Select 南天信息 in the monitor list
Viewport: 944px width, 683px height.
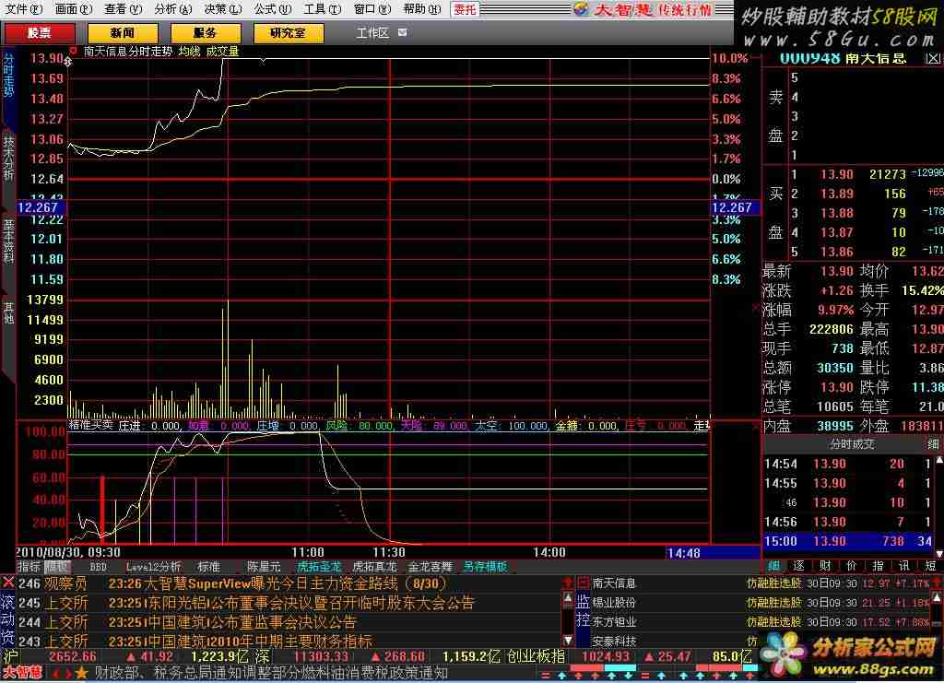coord(613,583)
